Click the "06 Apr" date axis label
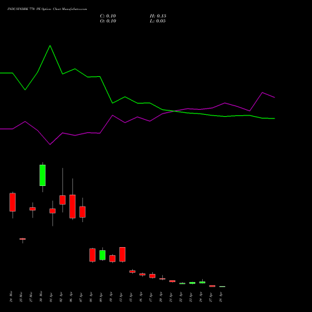312x312 pixels. pos(71,297)
